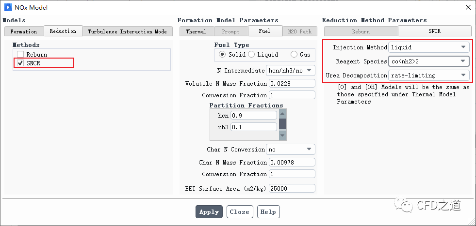Image resolution: width=476 pixels, height=226 pixels.
Task: Click the BET Surface Area input field
Action: coord(292,189)
